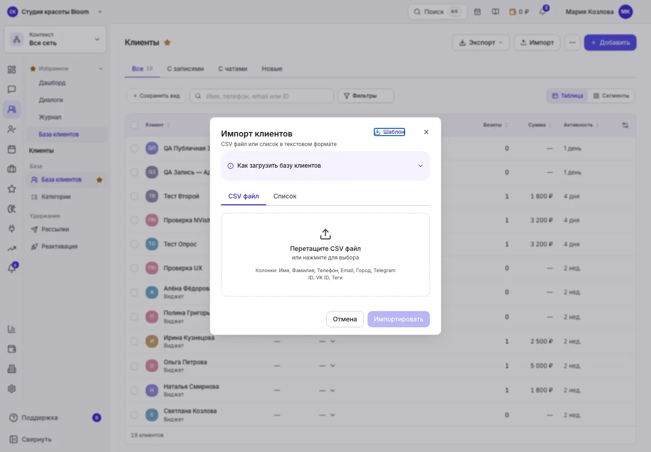Viewport: 651px width, 452px height.
Task: Expand the Контекст Вся сеть selector
Action: click(55, 39)
